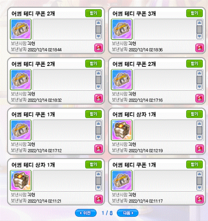Click 받기 for the 어썸 테디 상자 dated 02:12:19
The width and height of the screenshot is (208, 221).
tap(194, 114)
